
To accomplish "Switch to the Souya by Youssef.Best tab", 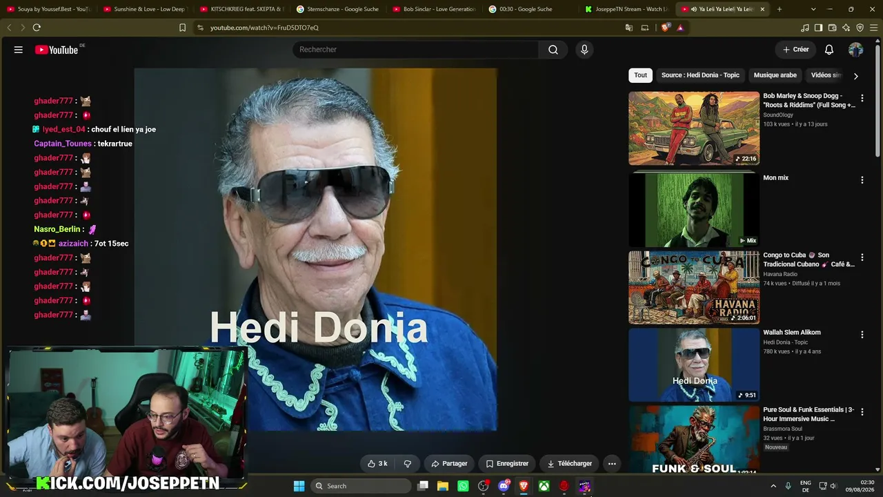I will pyautogui.click(x=49, y=9).
